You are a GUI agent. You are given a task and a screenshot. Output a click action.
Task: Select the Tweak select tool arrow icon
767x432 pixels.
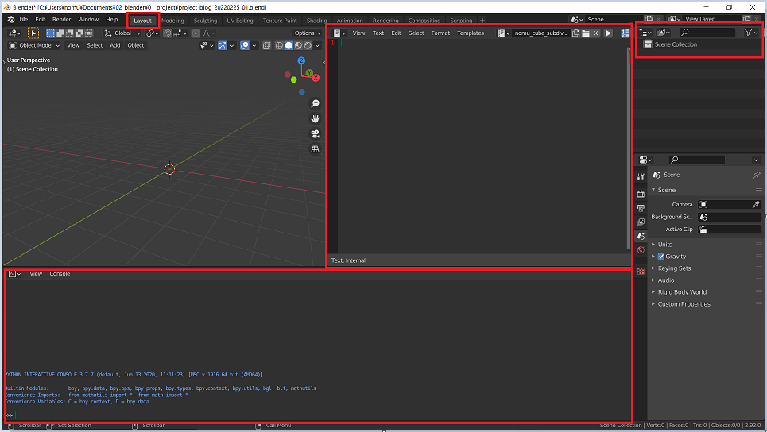pyautogui.click(x=33, y=33)
